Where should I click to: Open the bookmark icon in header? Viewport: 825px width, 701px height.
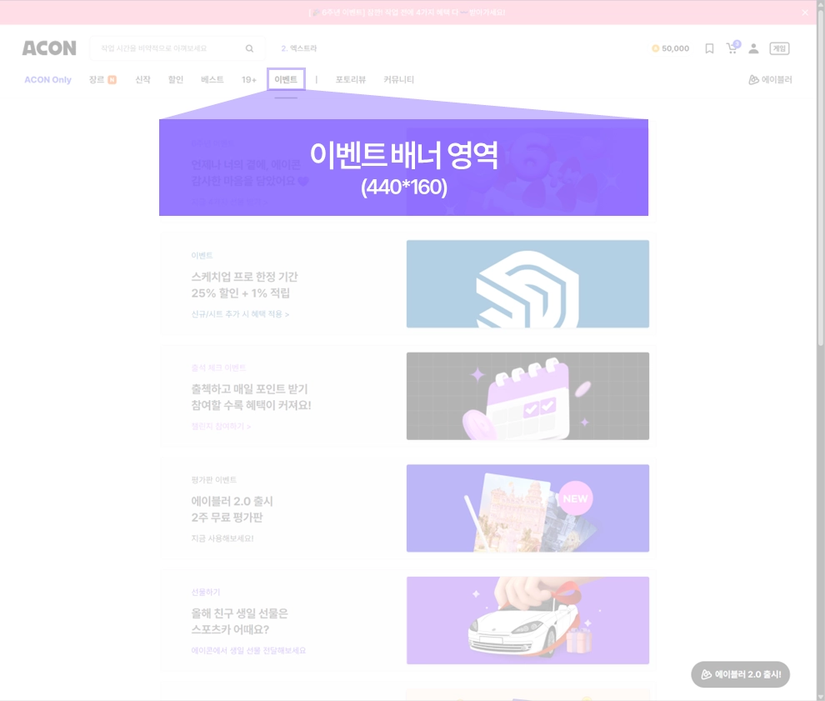pyautogui.click(x=709, y=48)
